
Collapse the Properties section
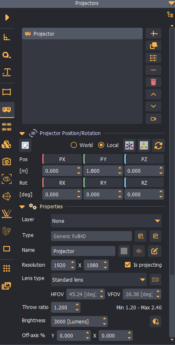click(22, 207)
